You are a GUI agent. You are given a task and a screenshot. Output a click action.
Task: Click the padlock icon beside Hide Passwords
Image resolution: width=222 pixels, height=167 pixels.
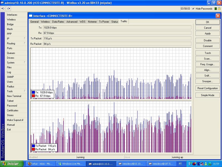(x=219, y=9)
